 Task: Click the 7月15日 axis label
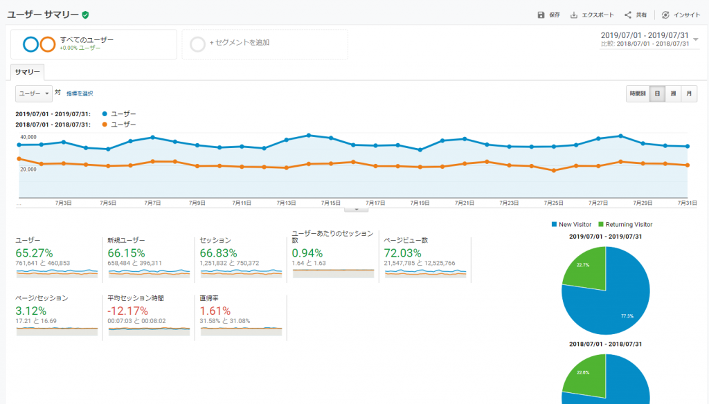point(330,203)
